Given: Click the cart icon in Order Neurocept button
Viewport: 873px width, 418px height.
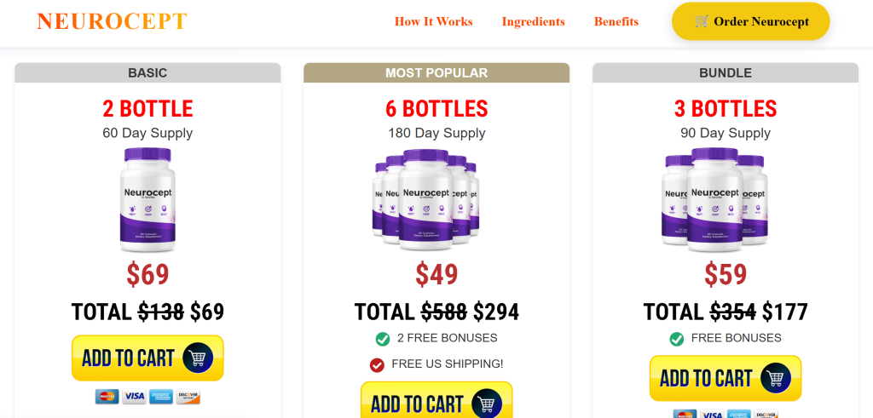Looking at the screenshot, I should [702, 21].
